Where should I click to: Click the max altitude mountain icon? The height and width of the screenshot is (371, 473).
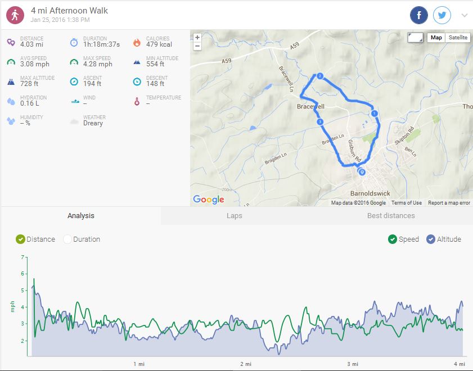point(11,82)
